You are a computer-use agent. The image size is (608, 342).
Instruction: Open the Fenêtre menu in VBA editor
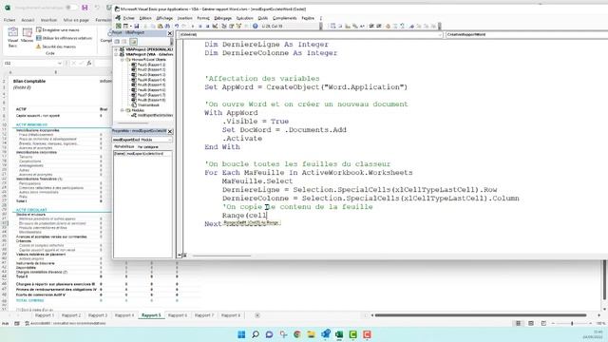pyautogui.click(x=308, y=18)
